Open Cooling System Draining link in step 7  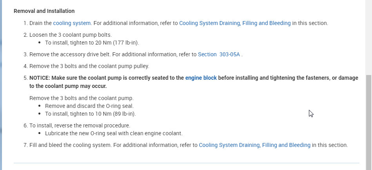pos(254,145)
